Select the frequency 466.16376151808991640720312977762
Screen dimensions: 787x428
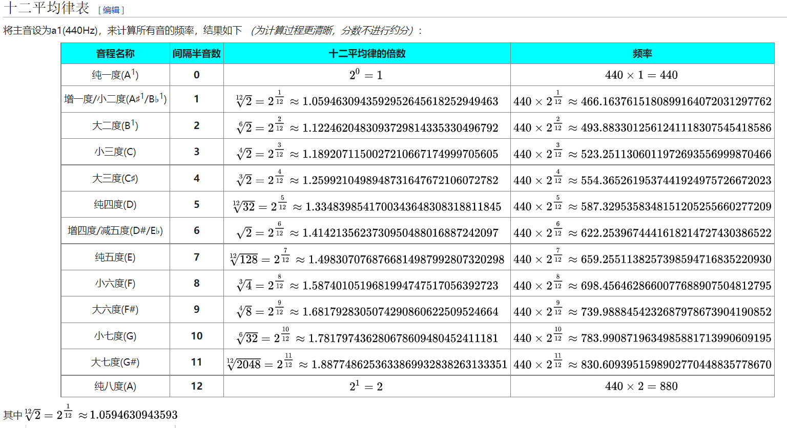676,101
